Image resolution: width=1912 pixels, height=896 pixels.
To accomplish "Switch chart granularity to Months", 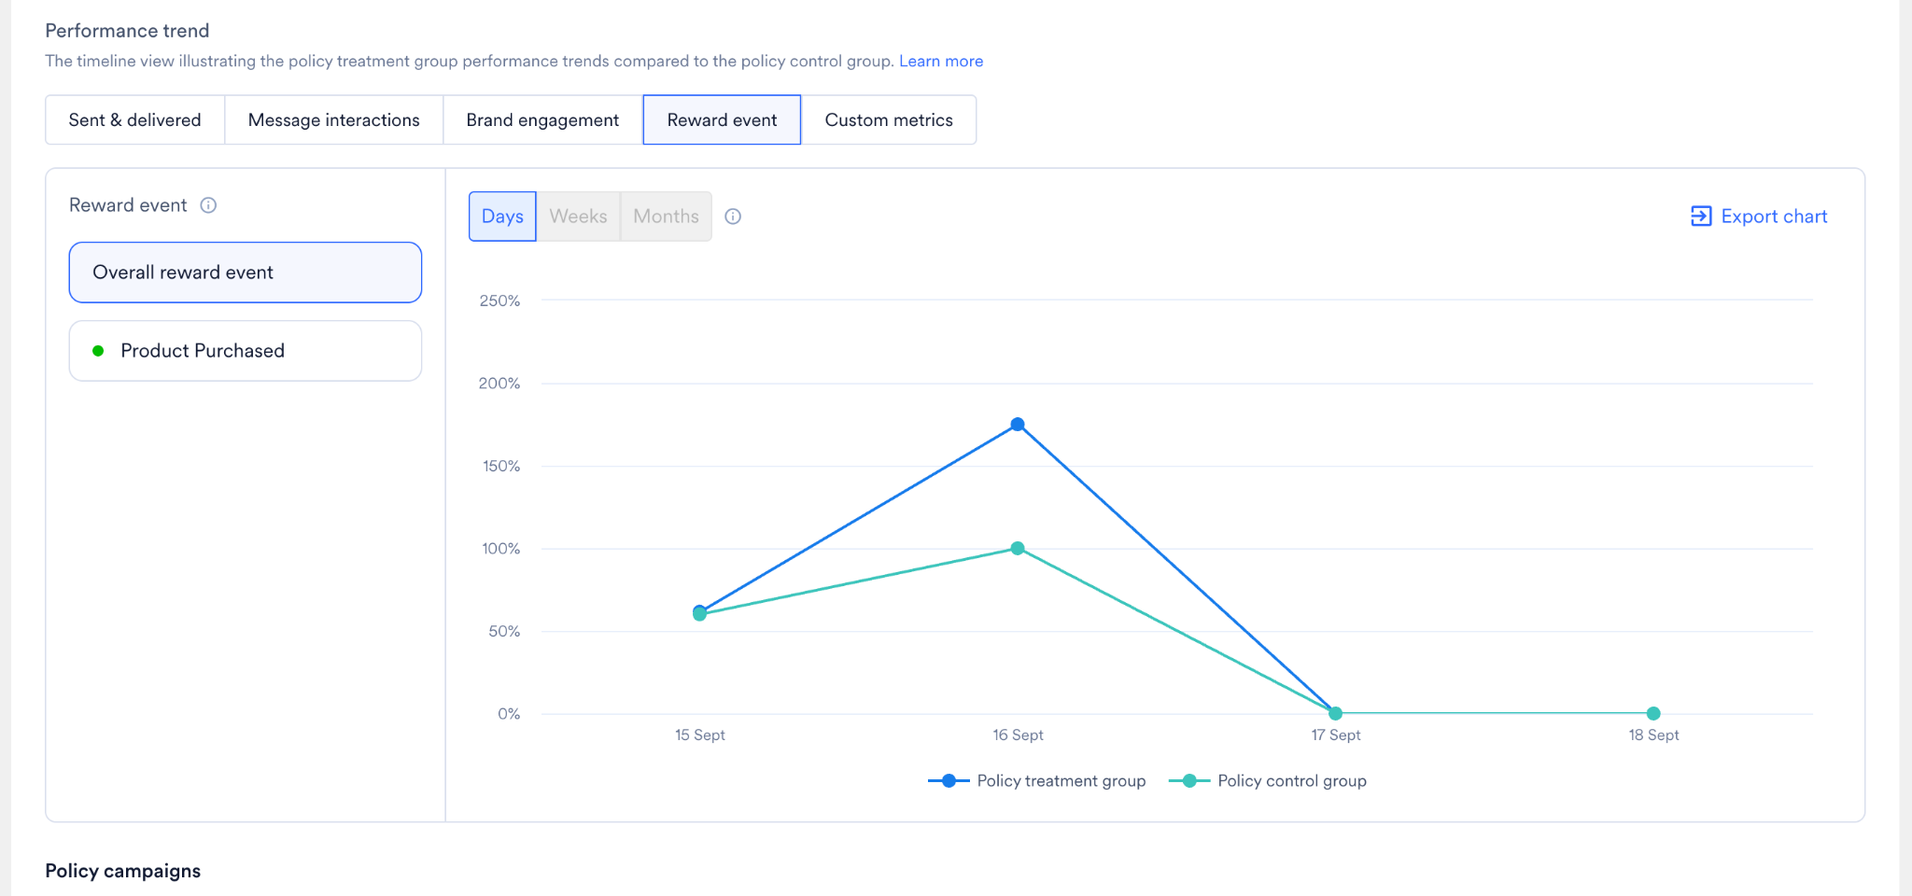I will tap(666, 217).
